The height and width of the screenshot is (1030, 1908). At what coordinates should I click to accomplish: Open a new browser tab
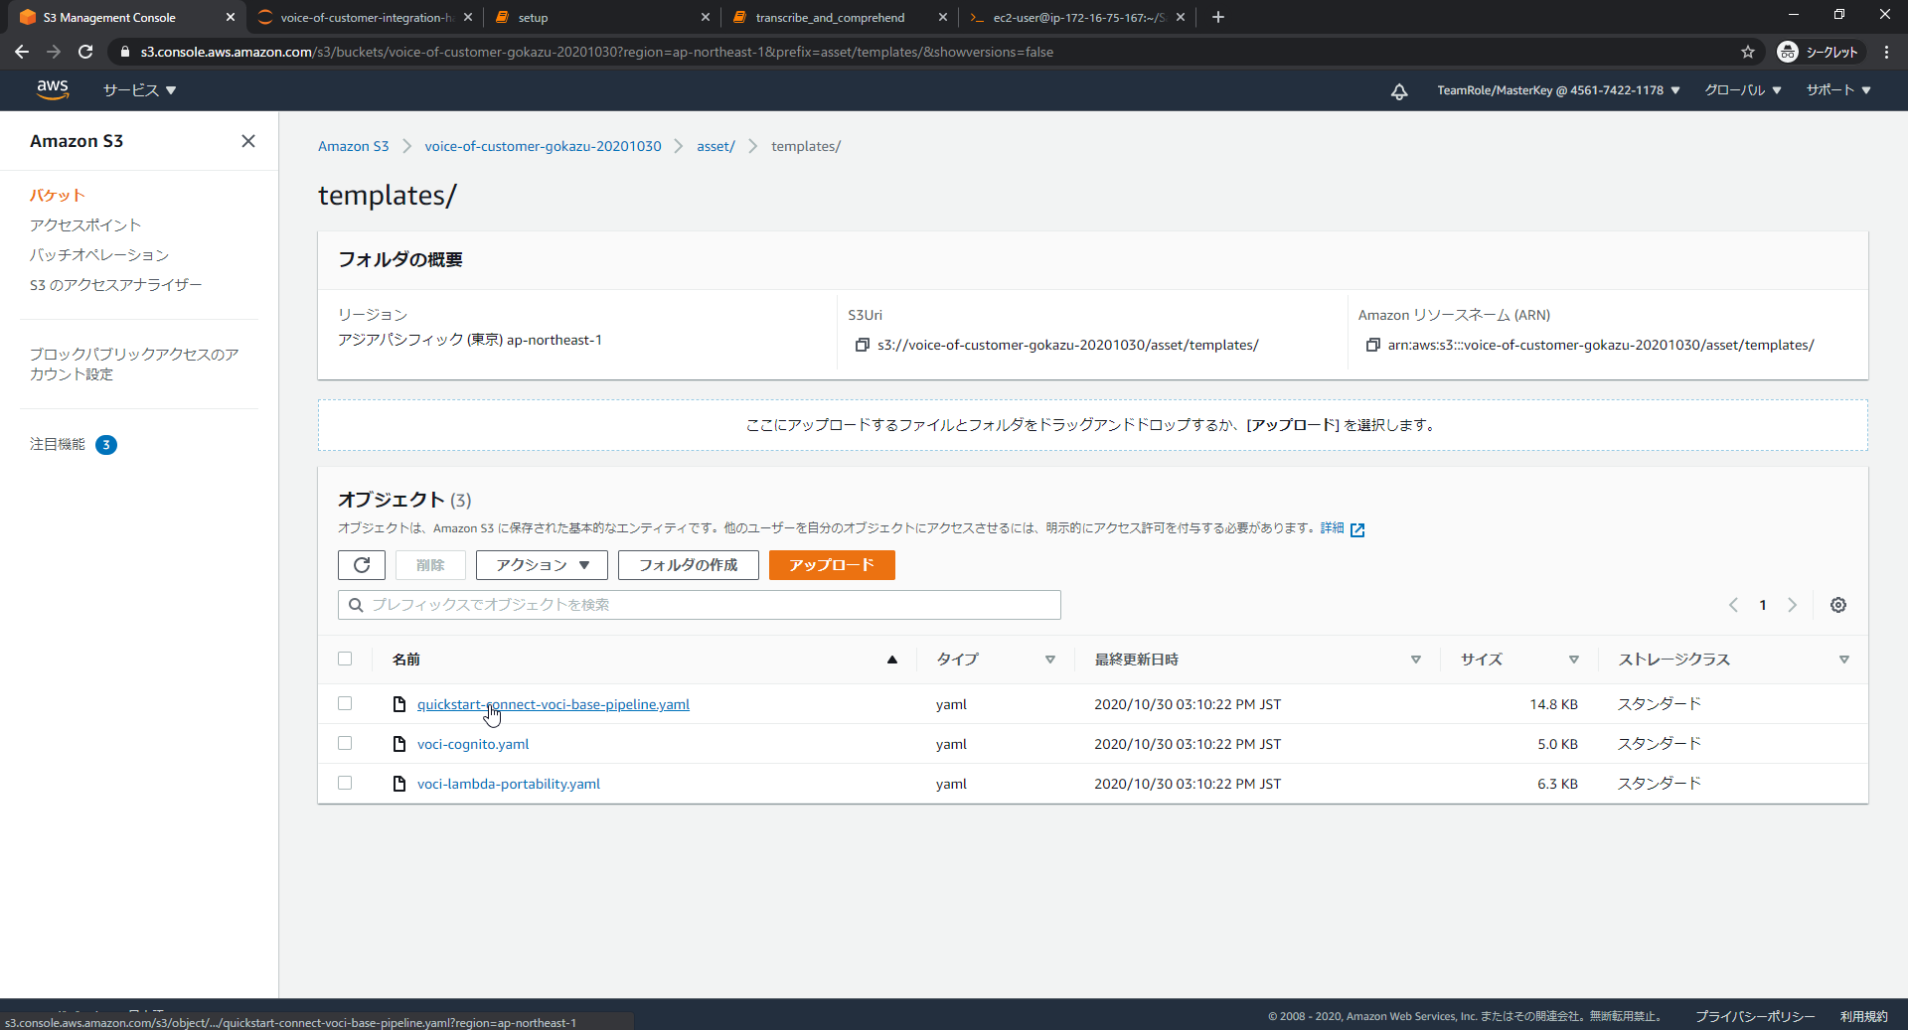1218,17
